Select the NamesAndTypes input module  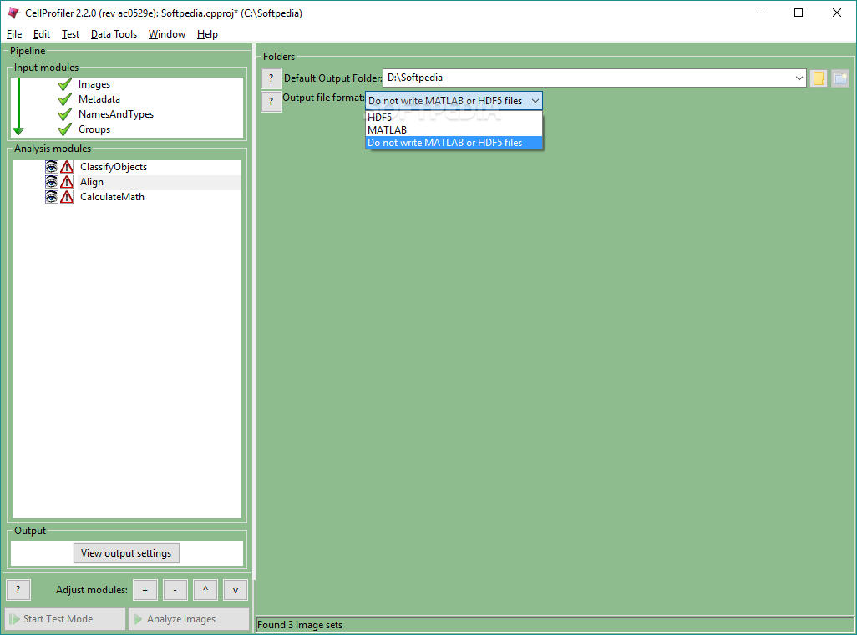point(116,114)
